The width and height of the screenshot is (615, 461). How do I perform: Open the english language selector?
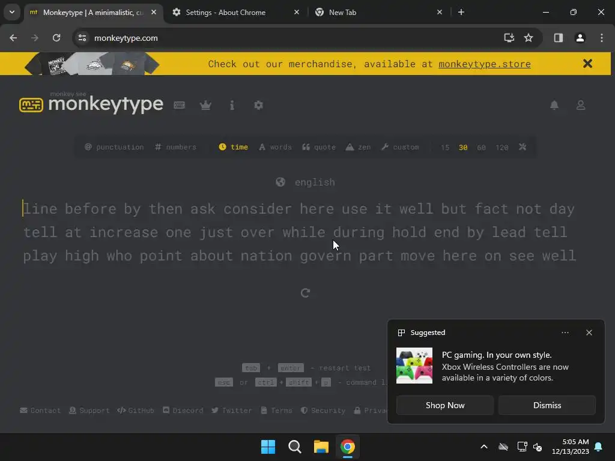pos(306,182)
